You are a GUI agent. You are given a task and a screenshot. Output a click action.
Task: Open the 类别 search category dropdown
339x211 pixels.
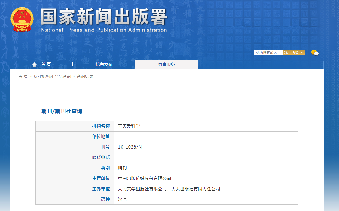tap(297, 53)
